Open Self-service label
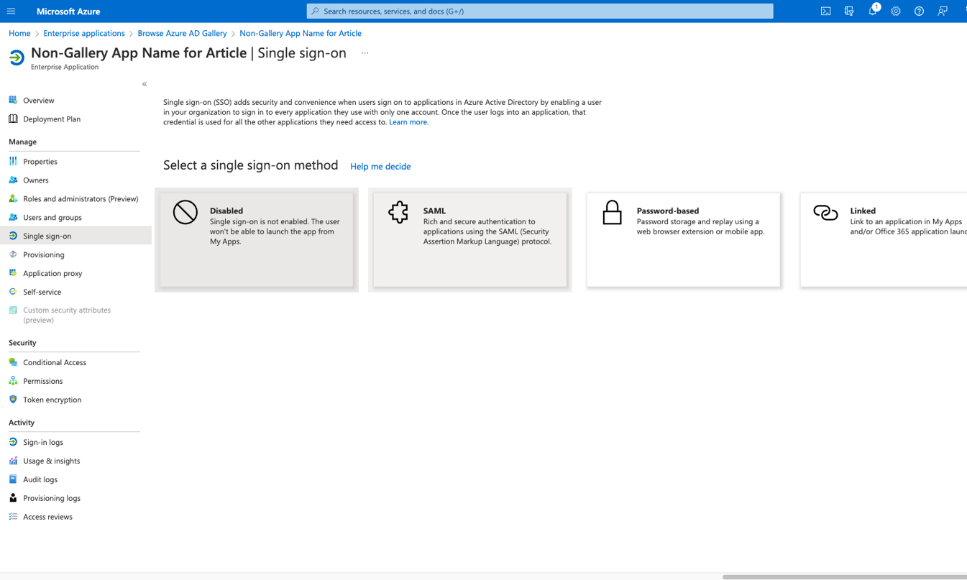The image size is (967, 580). 42,292
